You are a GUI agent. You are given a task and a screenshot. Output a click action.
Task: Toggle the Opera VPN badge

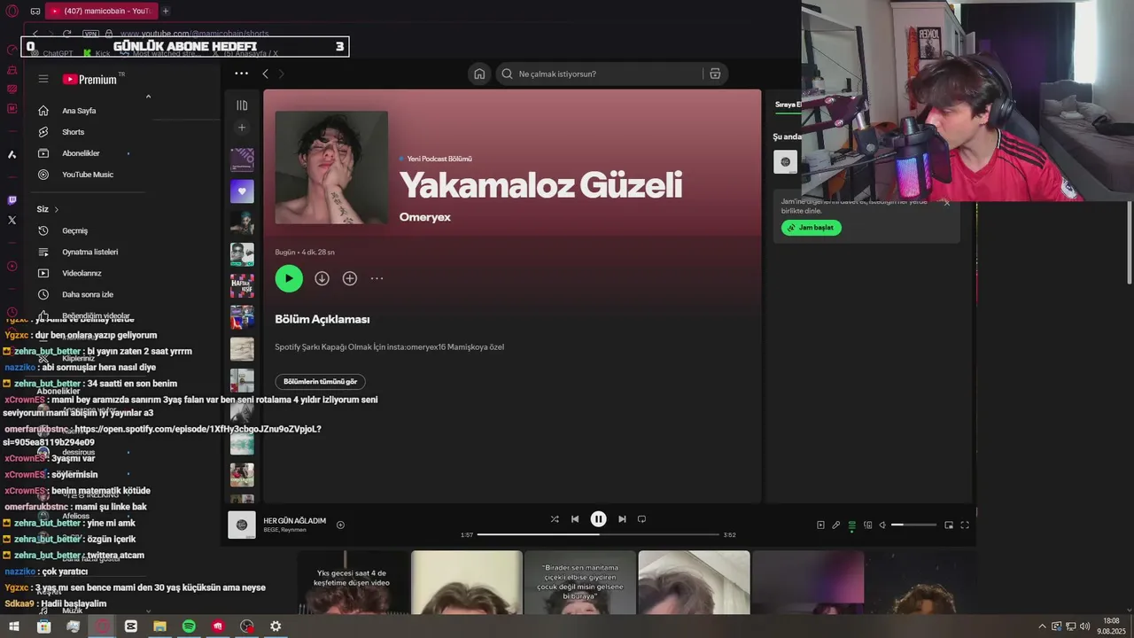point(90,33)
